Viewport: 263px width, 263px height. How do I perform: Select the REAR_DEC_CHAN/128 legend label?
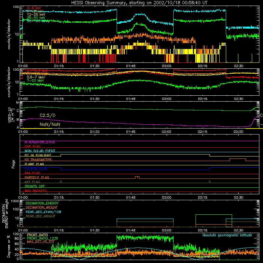click(43, 212)
